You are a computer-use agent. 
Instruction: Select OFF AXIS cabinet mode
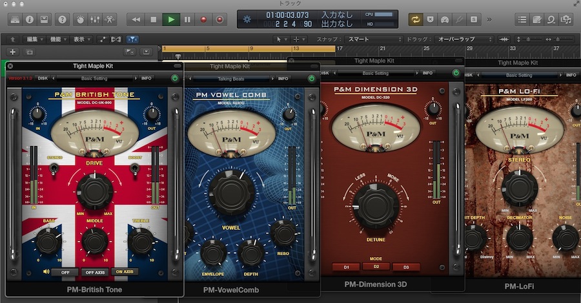(96, 272)
